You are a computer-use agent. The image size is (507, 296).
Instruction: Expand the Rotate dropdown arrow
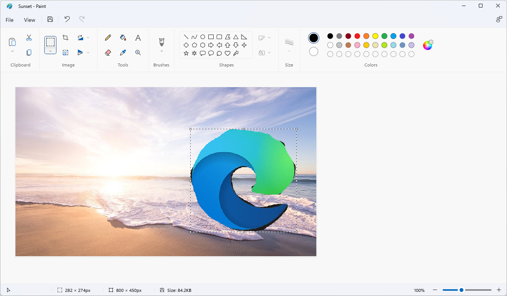tap(88, 38)
